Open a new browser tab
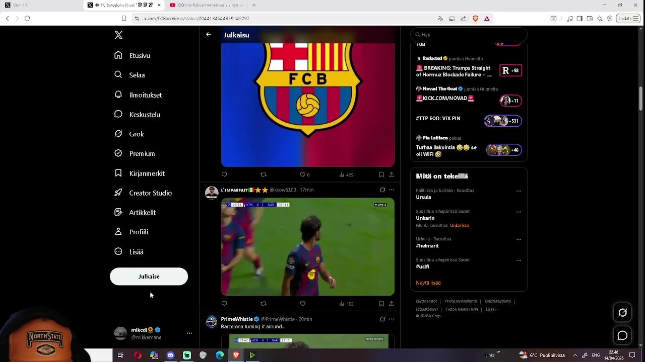645x362 pixels. pyautogui.click(x=254, y=5)
